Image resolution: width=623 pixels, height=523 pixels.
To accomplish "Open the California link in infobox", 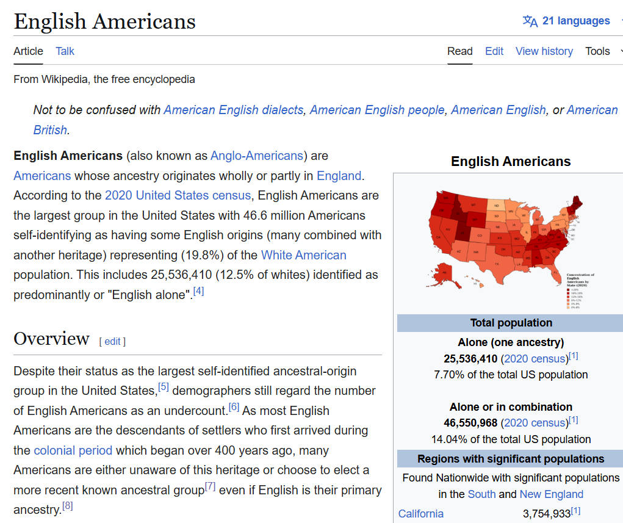I will tap(421, 514).
